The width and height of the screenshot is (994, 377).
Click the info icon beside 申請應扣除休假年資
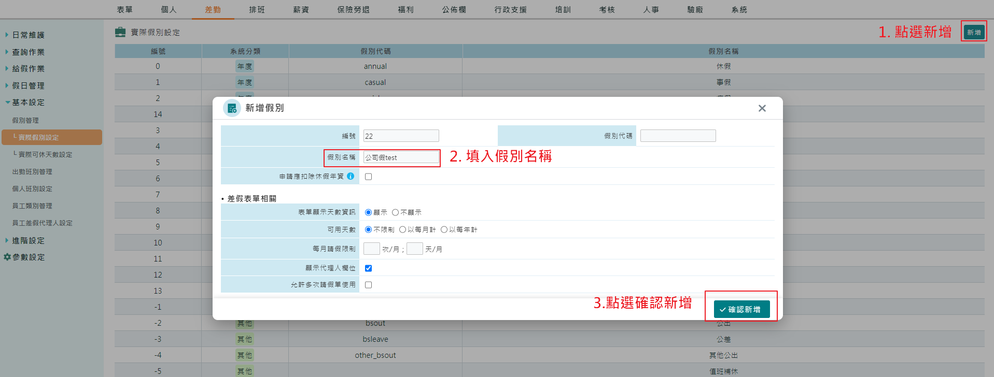(x=351, y=176)
